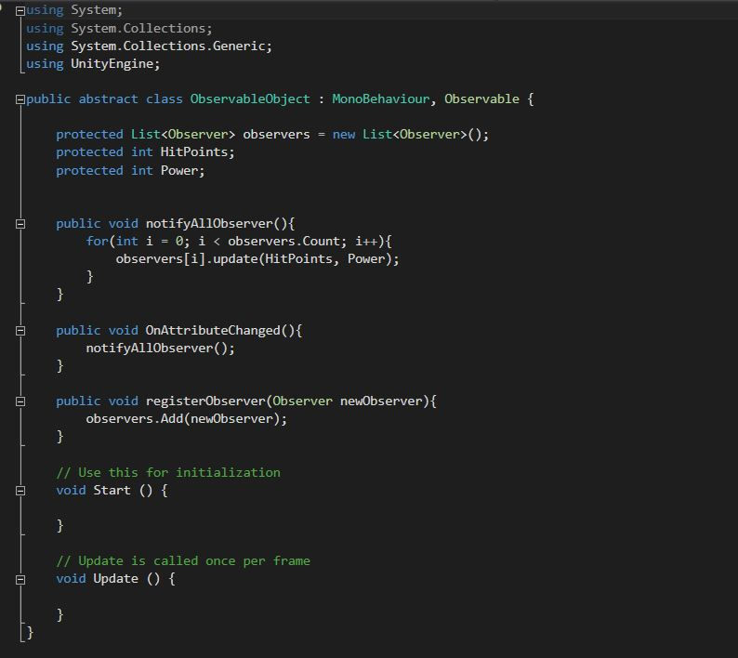
Task: Collapse the OnAttributeChanged method
Action: 20,331
